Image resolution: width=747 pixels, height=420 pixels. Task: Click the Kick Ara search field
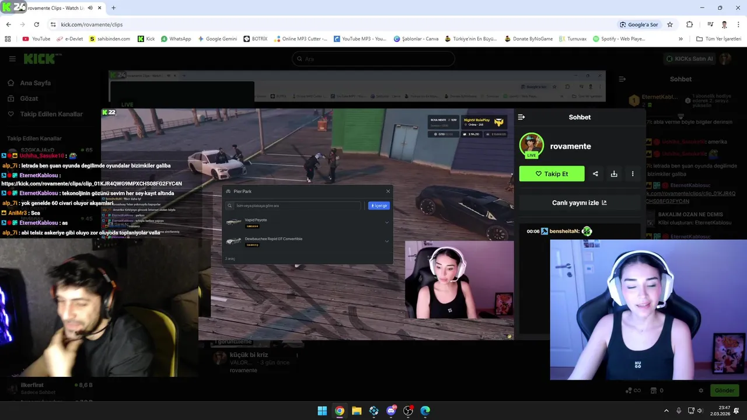tap(373, 58)
